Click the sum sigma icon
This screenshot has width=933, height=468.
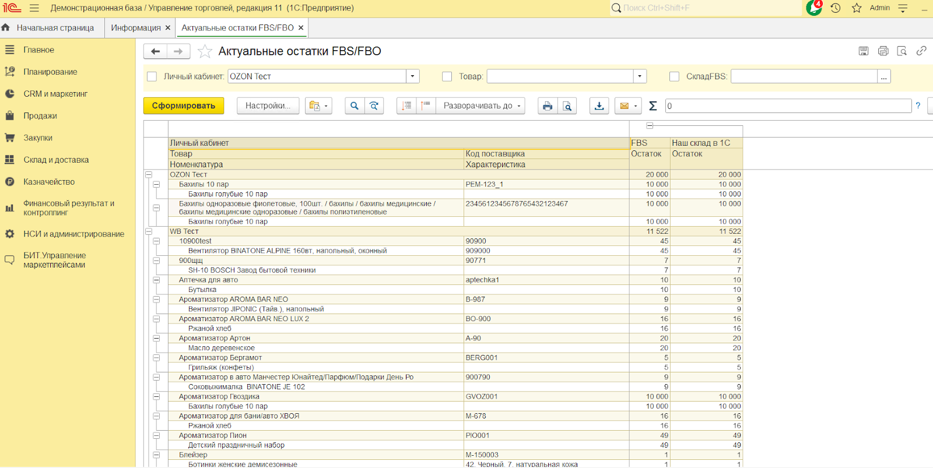click(653, 105)
